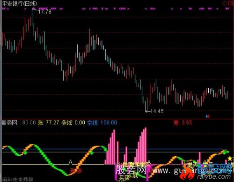Click the 股旁网 indicator name label
Screen dimensions: 234x182
[9, 123]
